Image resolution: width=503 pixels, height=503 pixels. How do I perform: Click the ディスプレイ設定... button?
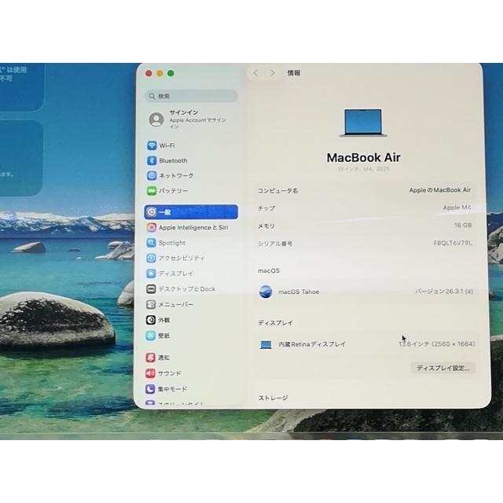442,368
